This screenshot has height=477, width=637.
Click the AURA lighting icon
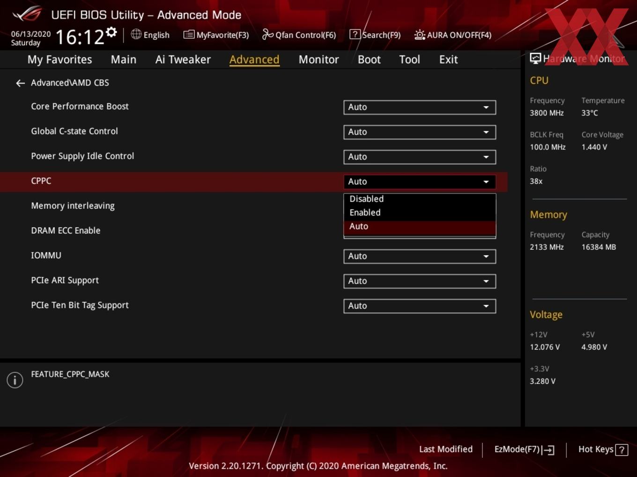420,35
